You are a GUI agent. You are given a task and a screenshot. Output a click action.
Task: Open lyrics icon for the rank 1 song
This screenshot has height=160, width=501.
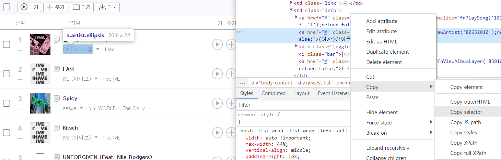click(x=57, y=40)
